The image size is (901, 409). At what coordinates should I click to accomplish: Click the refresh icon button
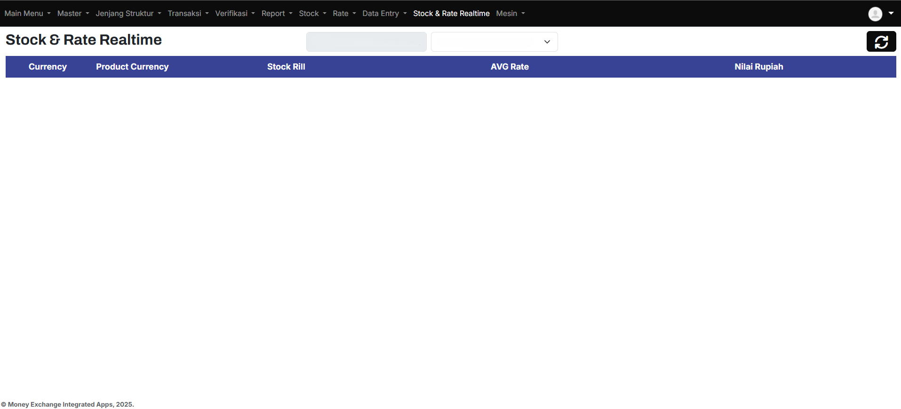pos(881,42)
